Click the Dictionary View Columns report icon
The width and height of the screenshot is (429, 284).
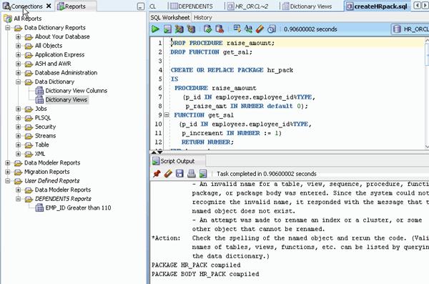click(x=39, y=91)
